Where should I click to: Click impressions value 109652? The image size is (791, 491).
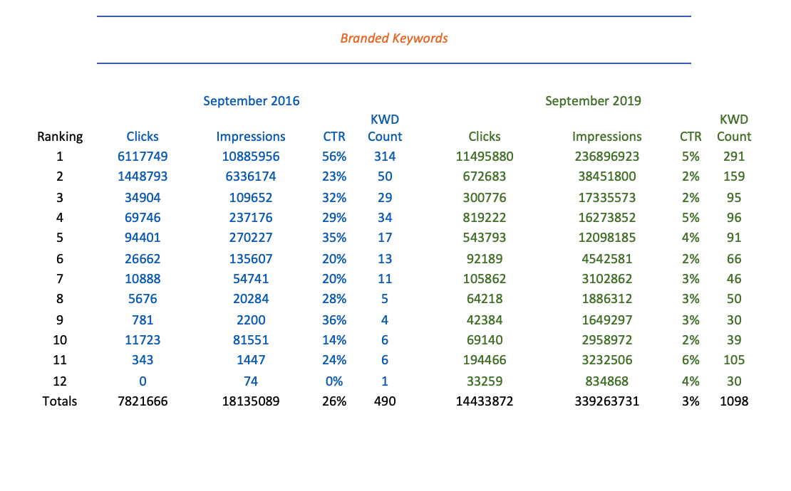(x=251, y=198)
